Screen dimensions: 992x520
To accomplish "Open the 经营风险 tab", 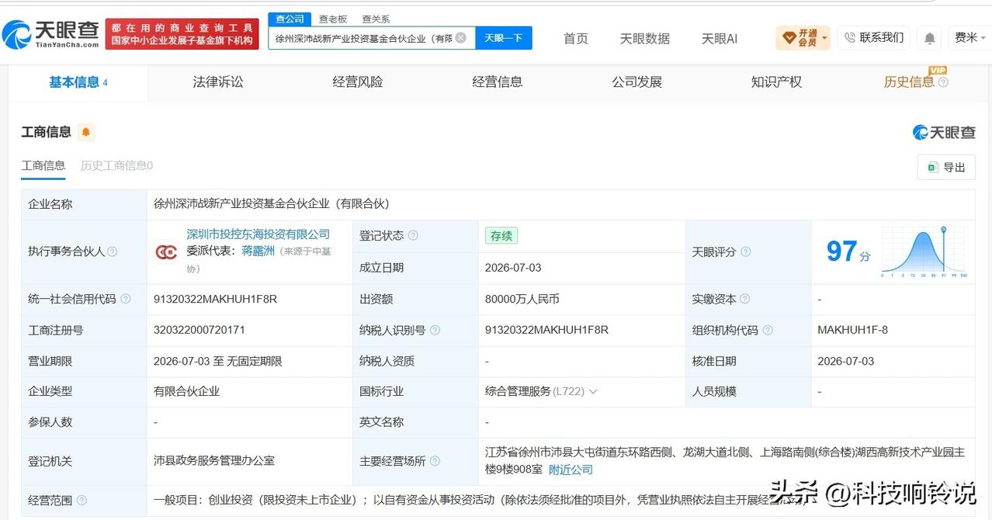I will click(358, 82).
